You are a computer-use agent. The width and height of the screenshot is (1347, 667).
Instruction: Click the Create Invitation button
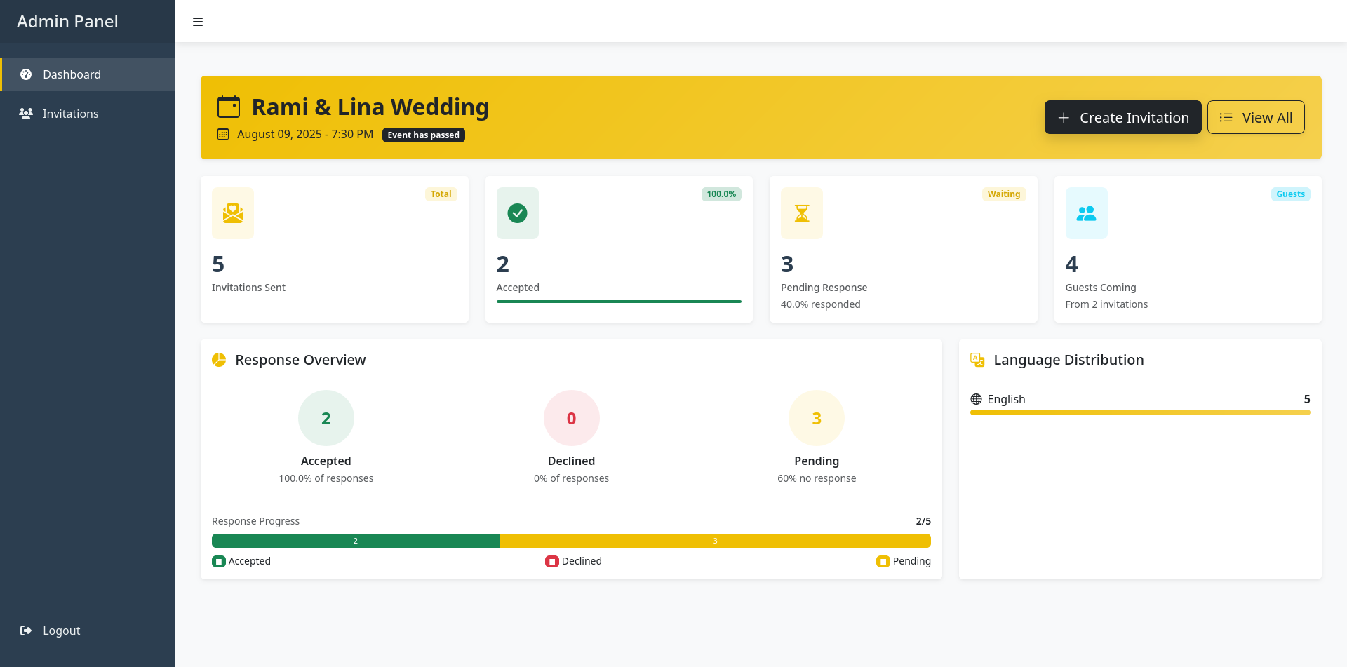[x=1122, y=117]
